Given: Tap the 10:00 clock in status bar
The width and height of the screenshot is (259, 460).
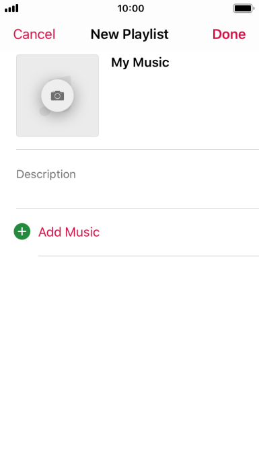Looking at the screenshot, I should [x=131, y=9].
